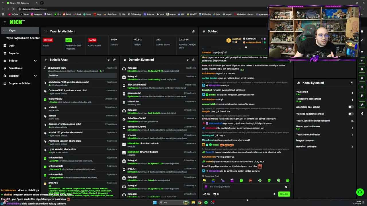This screenshot has height=206, width=367.
Task: Click the wrench icon in right sidebar
Action: pyautogui.click(x=362, y=105)
